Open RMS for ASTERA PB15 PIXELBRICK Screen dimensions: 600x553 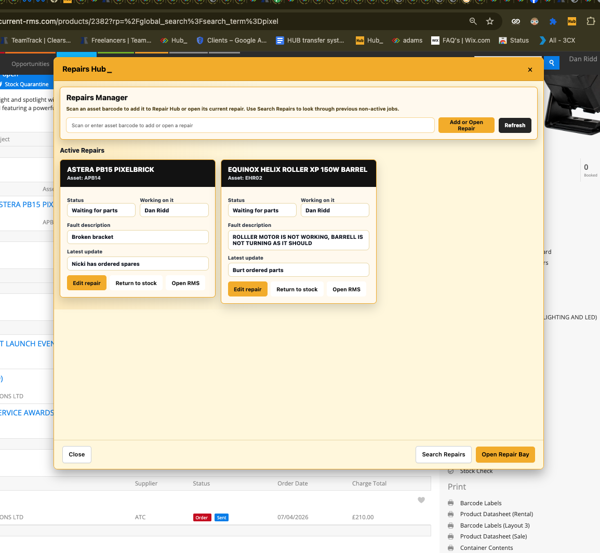pyautogui.click(x=185, y=284)
